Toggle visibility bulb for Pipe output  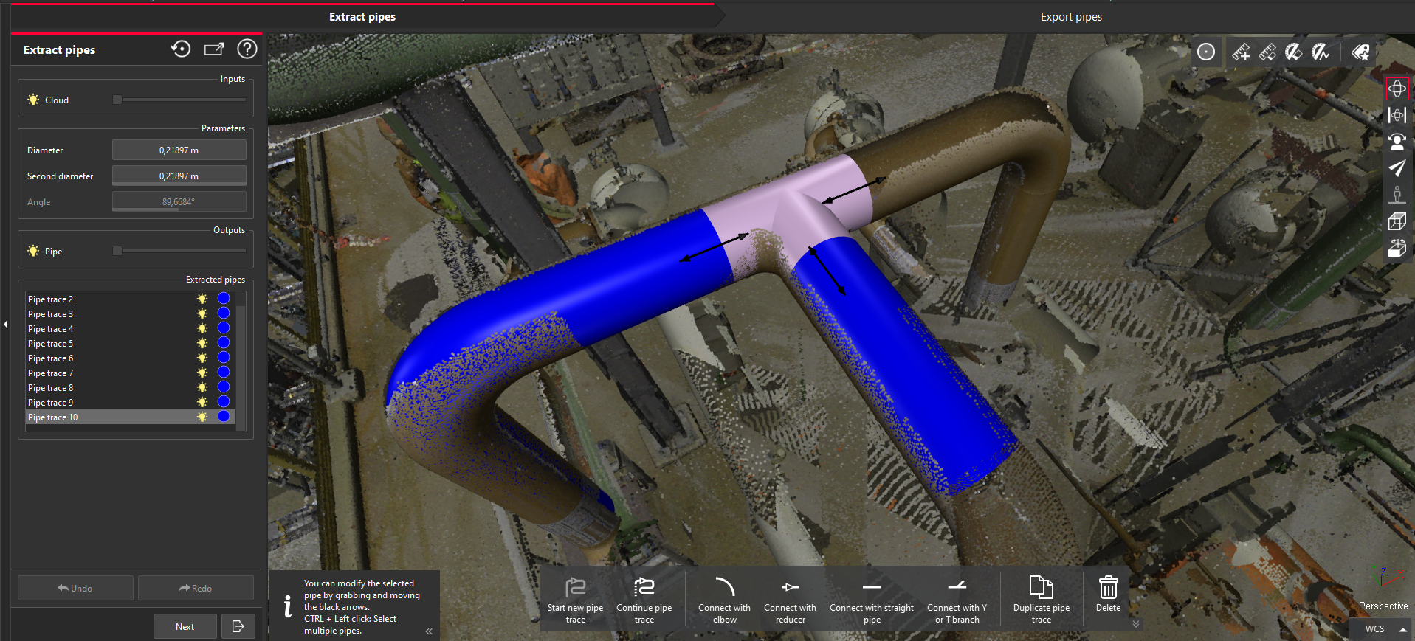coord(33,252)
